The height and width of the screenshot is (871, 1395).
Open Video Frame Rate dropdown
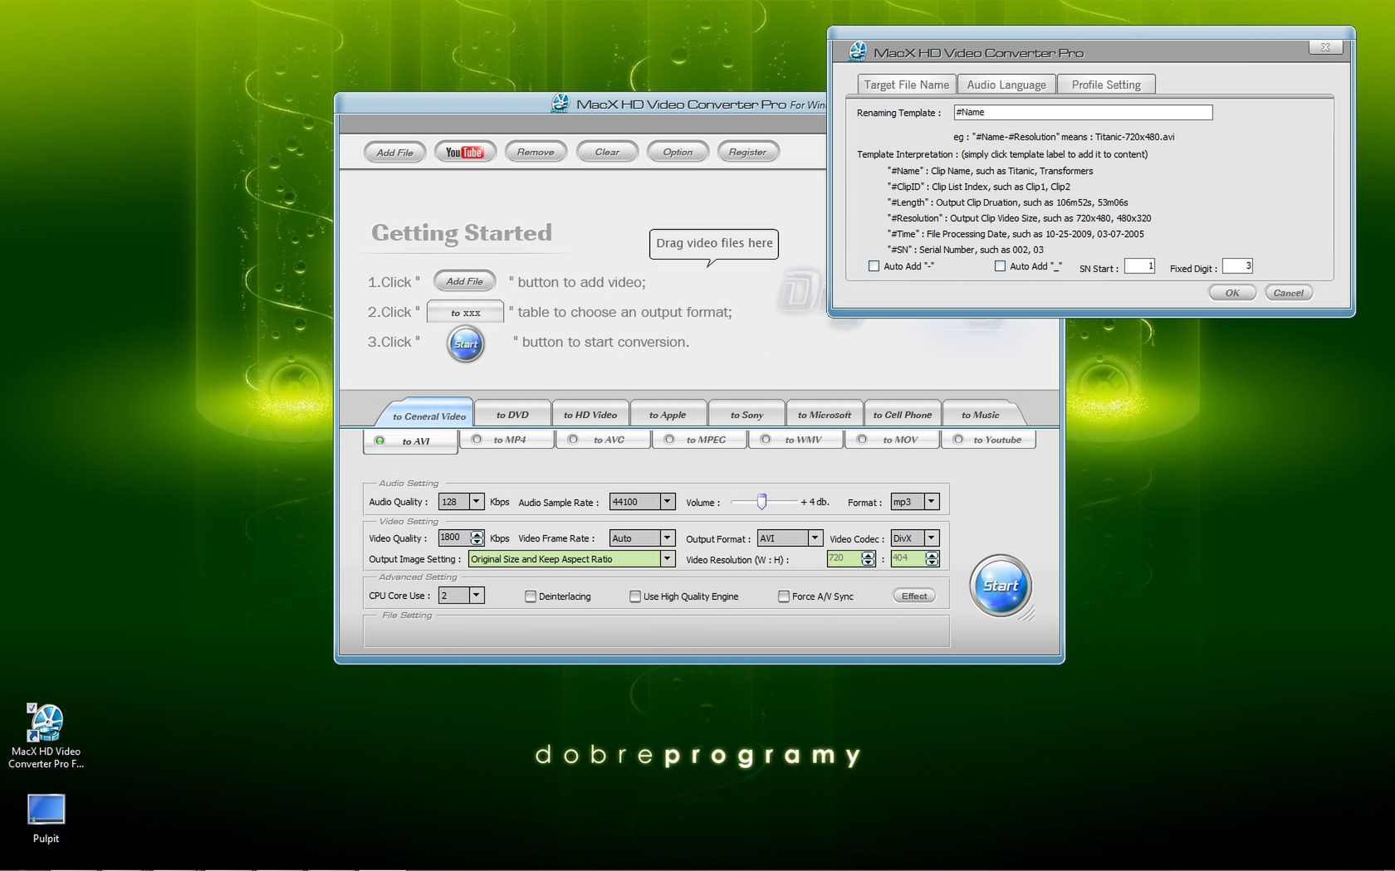(x=667, y=538)
